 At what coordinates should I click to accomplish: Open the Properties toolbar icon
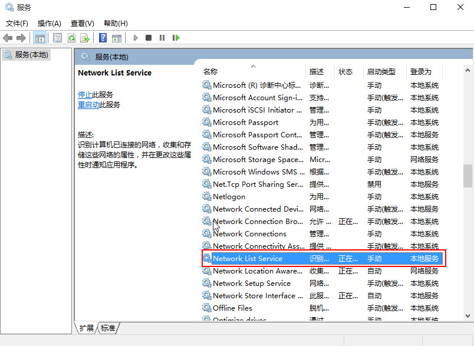point(57,38)
